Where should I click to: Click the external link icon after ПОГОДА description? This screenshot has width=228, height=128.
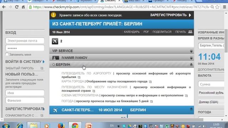(x=151, y=101)
